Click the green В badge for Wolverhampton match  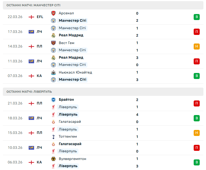(x=197, y=162)
